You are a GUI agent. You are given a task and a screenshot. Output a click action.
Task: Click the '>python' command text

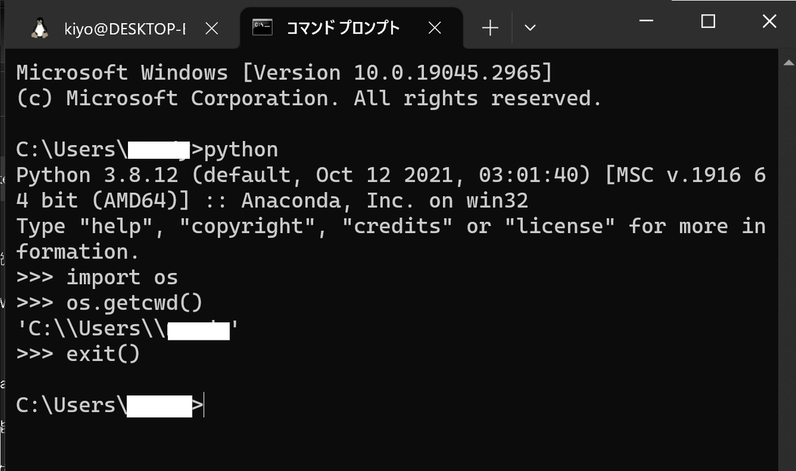coord(235,150)
